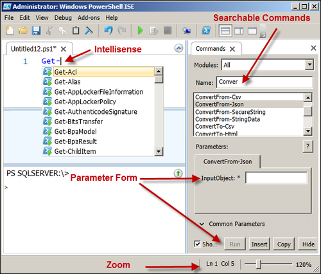321x274 pixels.
Task: Launch PowerShell.exe from the toolbar icon
Action: 206,30
